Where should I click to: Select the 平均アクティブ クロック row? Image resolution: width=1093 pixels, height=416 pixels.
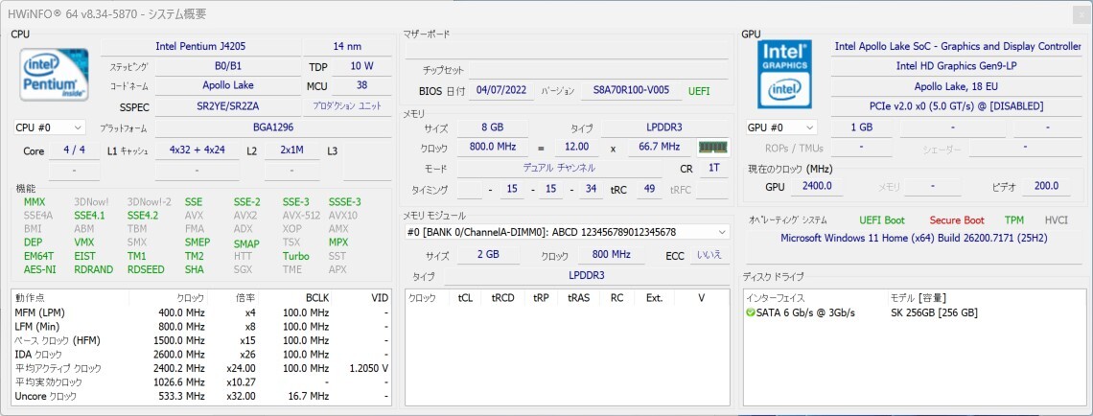click(x=201, y=368)
